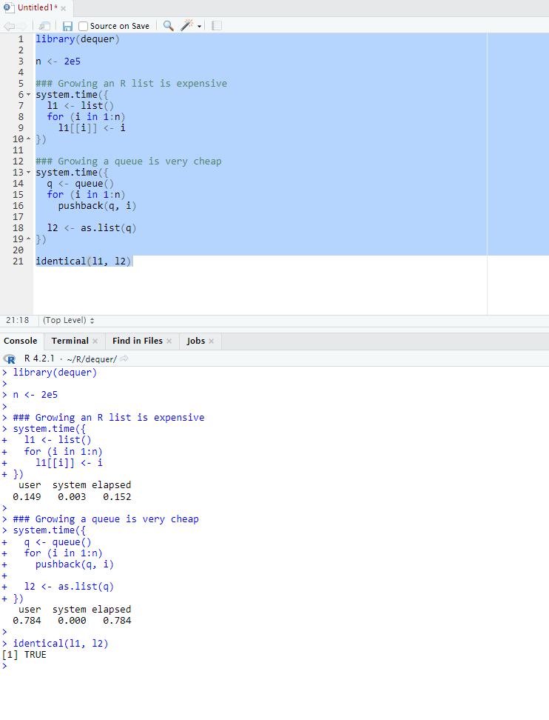Click fold end marker at line 10

28,139
